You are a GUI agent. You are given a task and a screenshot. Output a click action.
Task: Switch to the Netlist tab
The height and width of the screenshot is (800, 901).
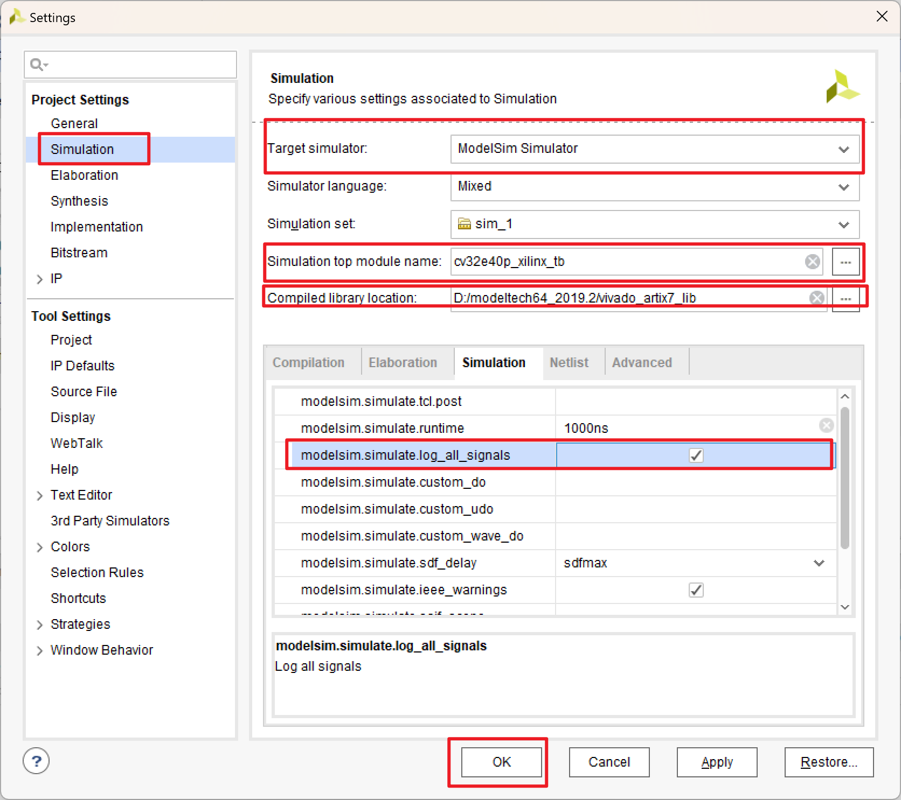[569, 362]
